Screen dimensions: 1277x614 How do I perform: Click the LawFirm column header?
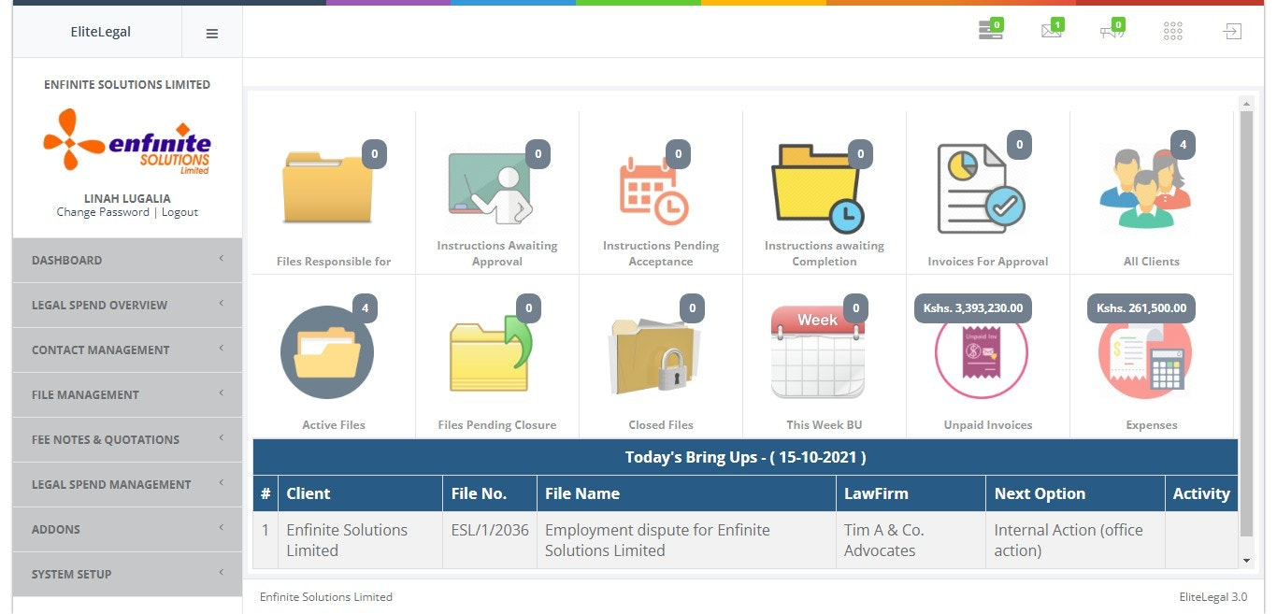[x=911, y=493]
